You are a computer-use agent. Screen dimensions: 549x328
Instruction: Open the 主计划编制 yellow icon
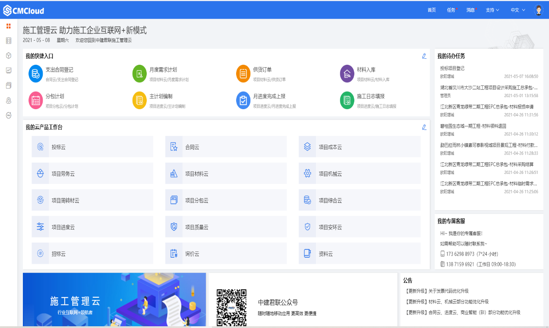tap(139, 100)
